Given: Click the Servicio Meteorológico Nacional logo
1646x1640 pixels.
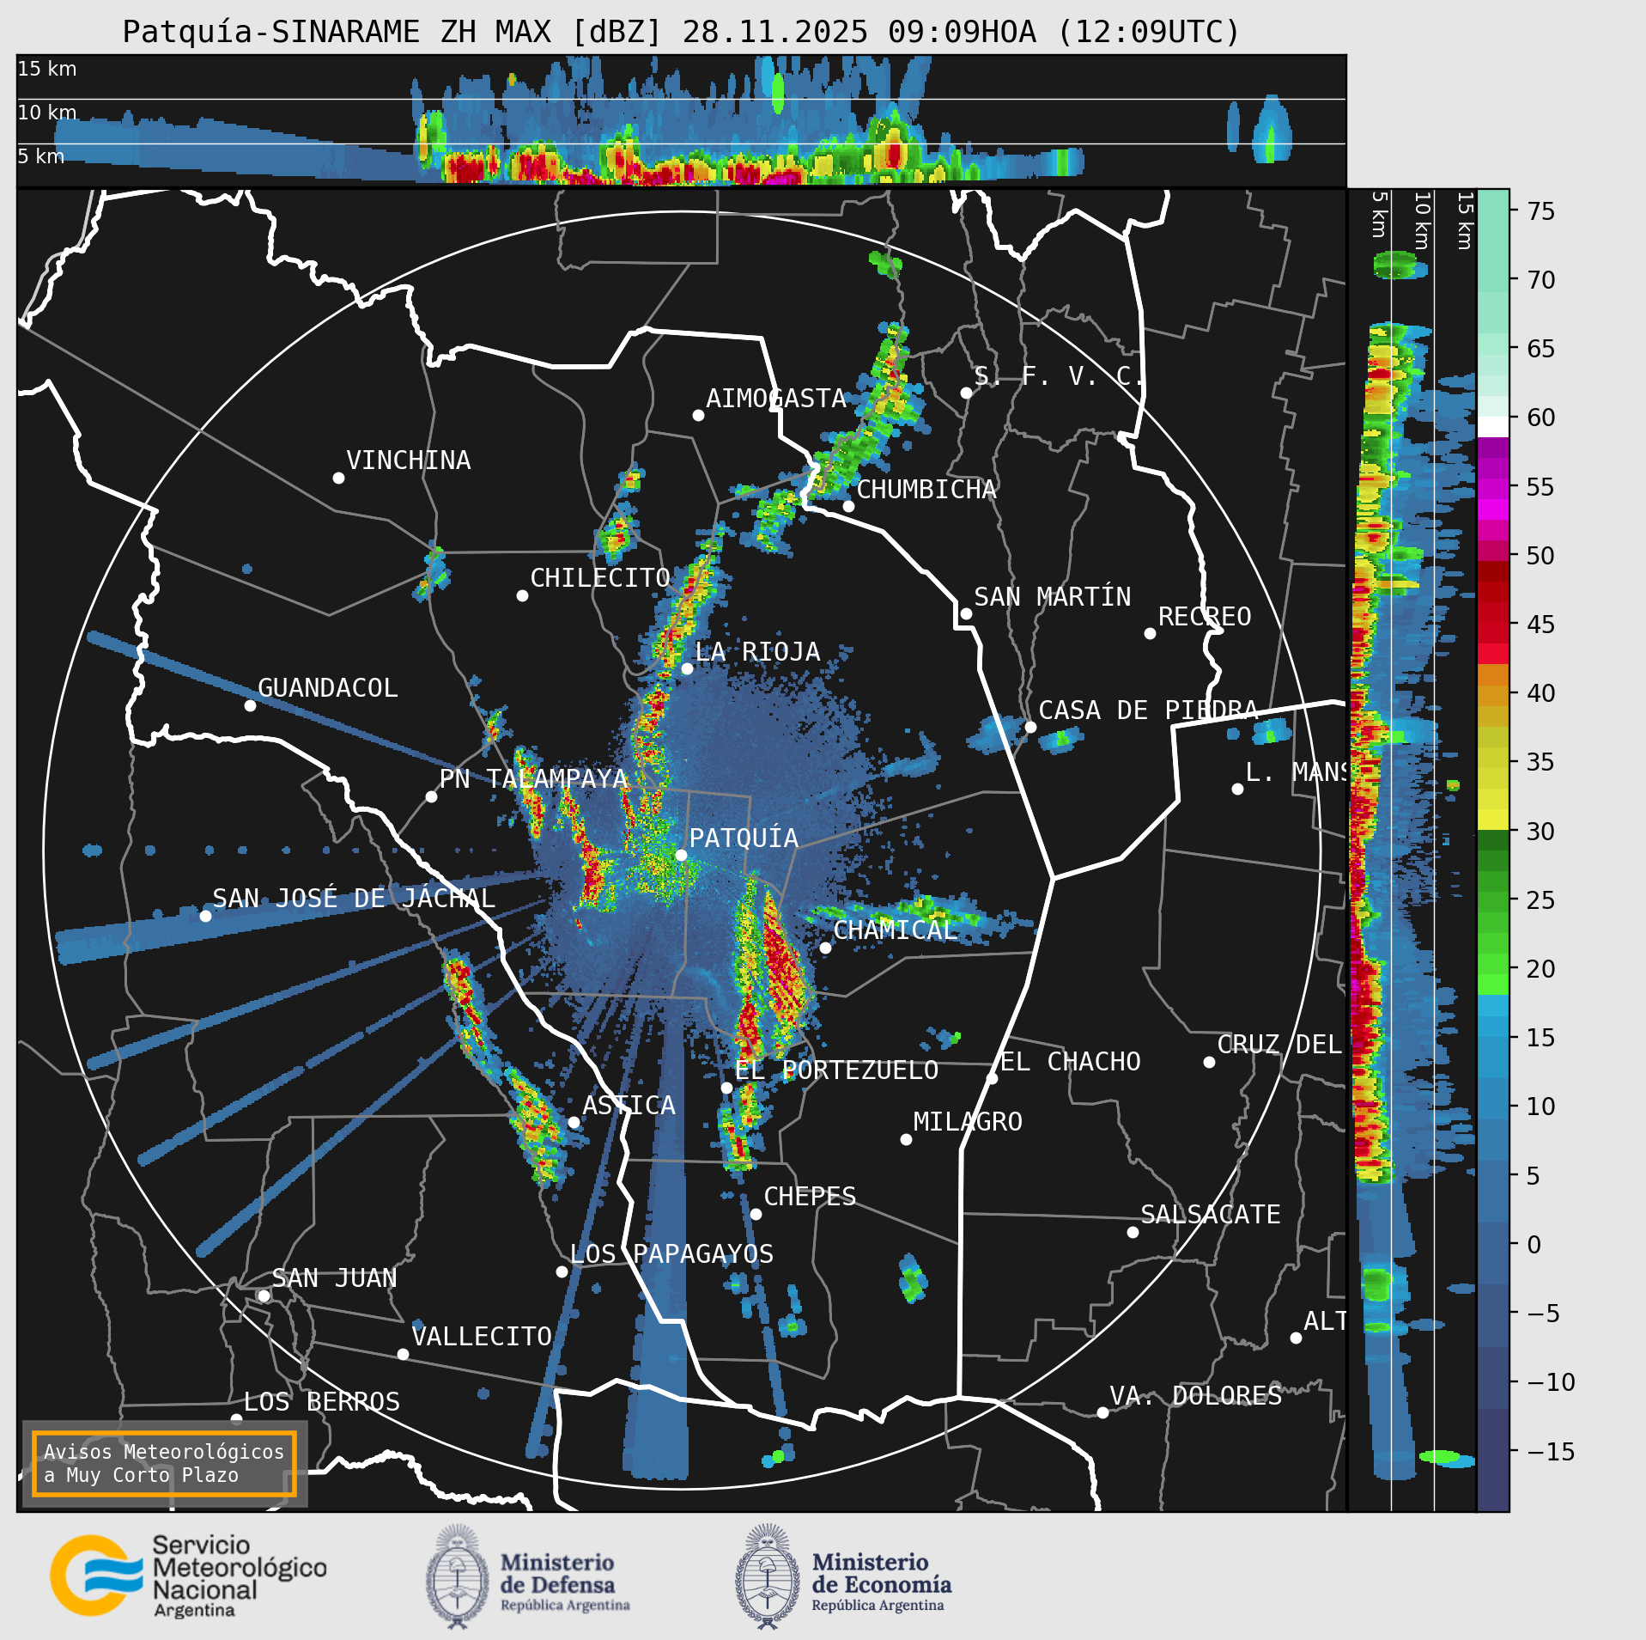Looking at the screenshot, I should click(x=188, y=1576).
